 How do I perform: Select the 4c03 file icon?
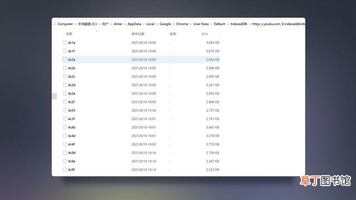click(x=65, y=110)
